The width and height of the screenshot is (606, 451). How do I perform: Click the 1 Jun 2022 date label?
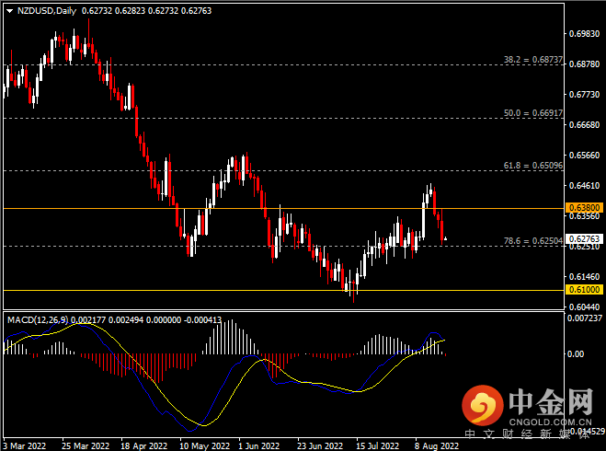click(259, 446)
